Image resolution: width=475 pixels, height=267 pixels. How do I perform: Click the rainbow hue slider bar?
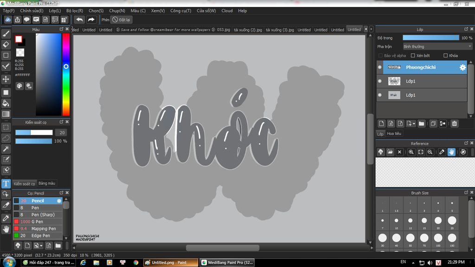pyautogui.click(x=66, y=75)
